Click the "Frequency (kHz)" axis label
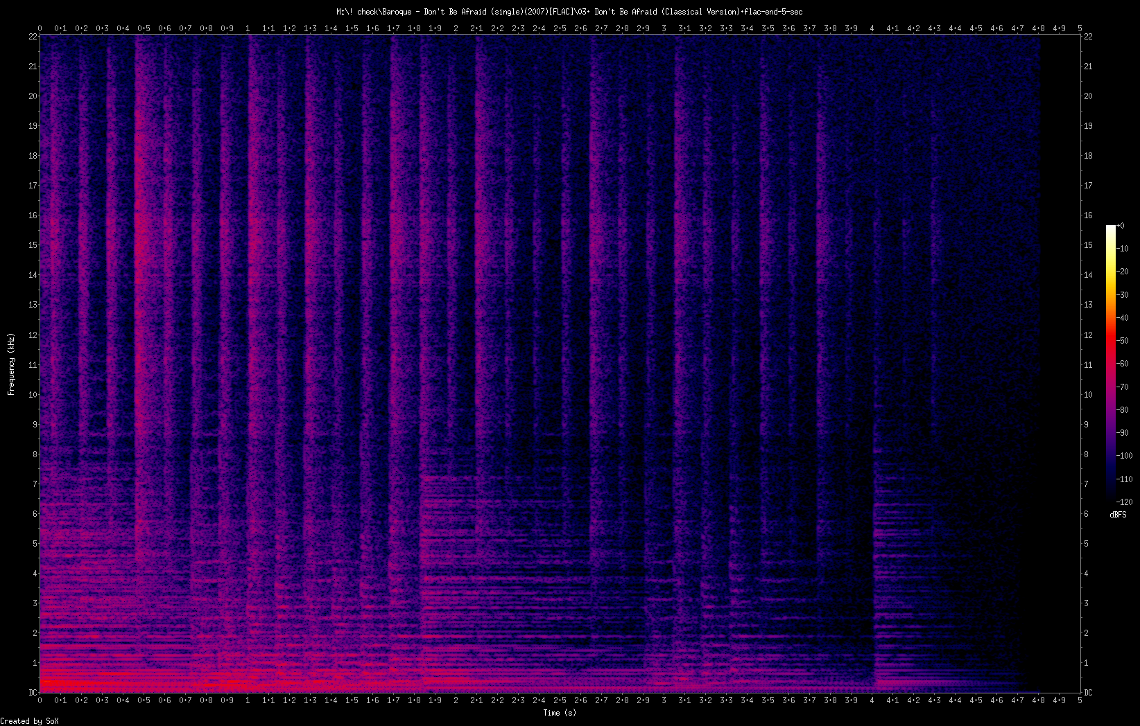 (11, 364)
